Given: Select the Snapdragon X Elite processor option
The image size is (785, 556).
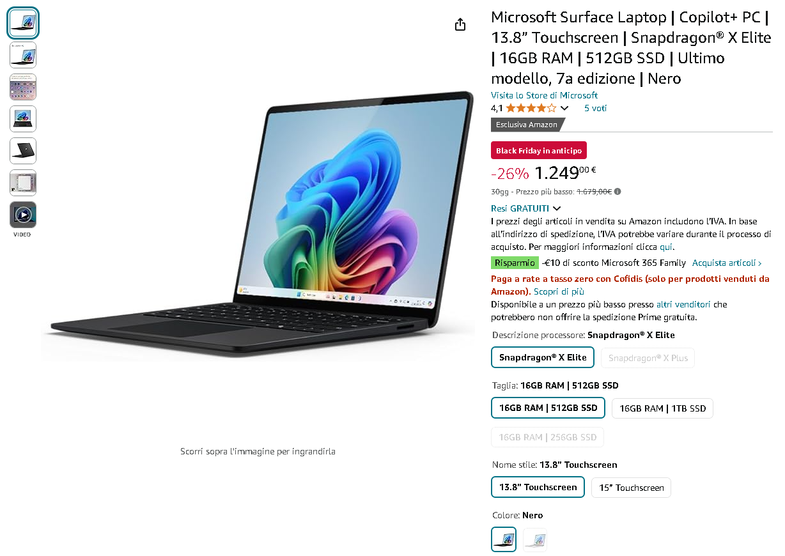Looking at the screenshot, I should tap(543, 357).
